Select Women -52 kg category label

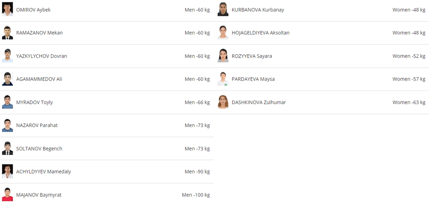(409, 56)
